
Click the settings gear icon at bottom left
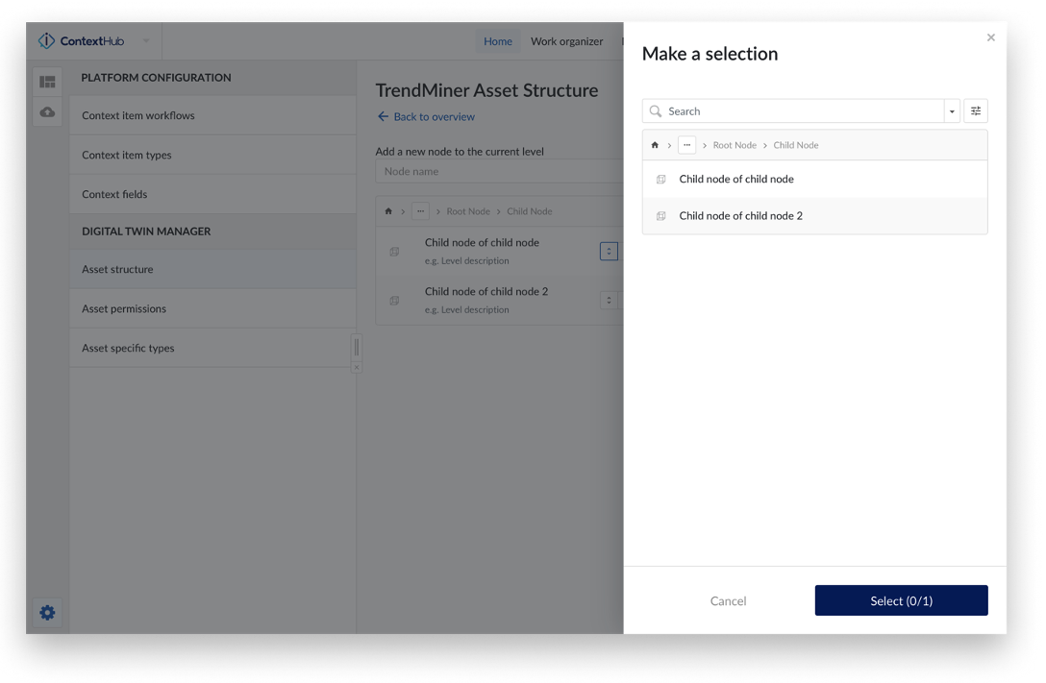tap(47, 613)
